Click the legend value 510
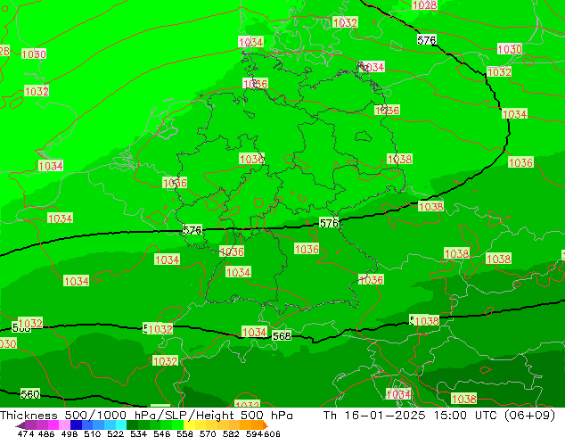Screen dimensions: 565x437 coord(93,433)
